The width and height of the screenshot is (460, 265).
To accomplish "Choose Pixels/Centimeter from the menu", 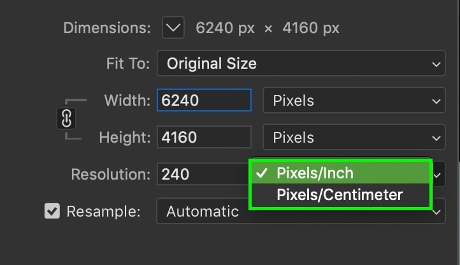I will [x=341, y=194].
